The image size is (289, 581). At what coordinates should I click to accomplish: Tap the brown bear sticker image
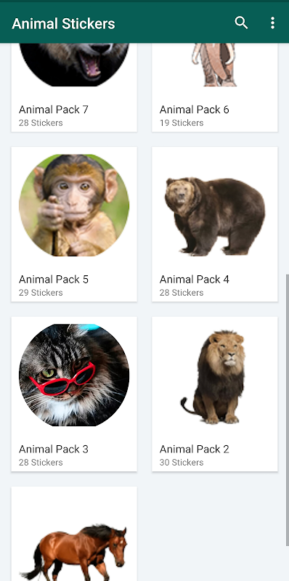click(x=215, y=216)
